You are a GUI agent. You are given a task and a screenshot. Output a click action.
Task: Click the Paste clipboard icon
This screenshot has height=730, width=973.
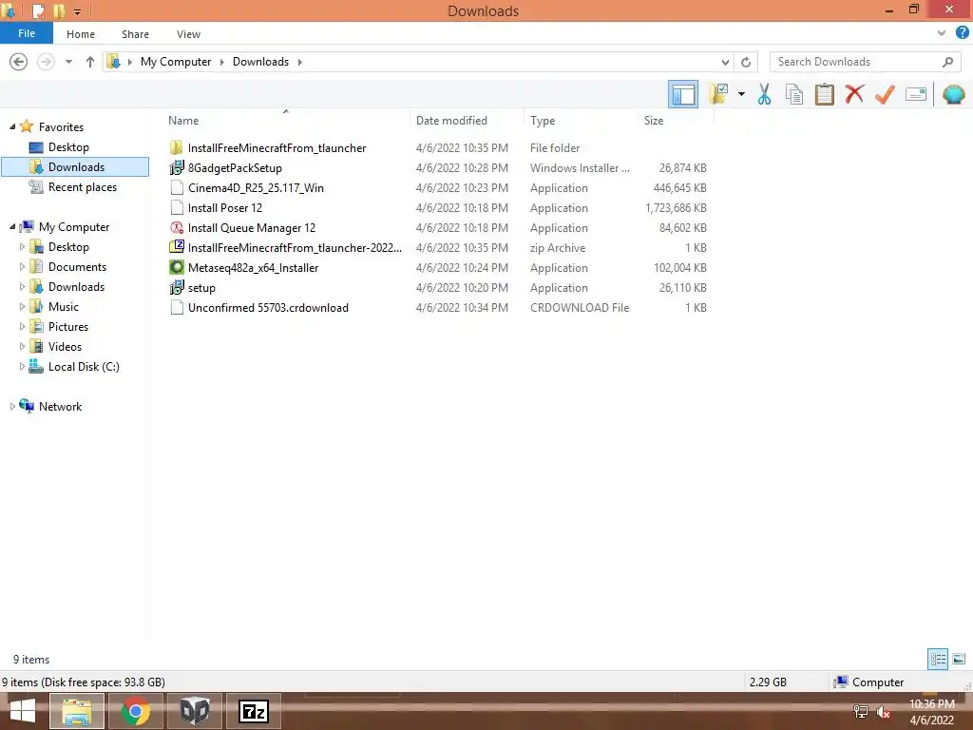click(824, 94)
